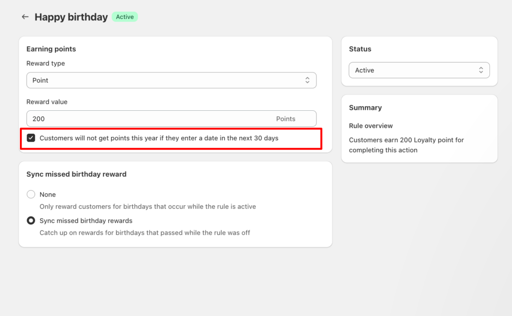Click the Summary card heading
The width and height of the screenshot is (512, 316).
(x=365, y=108)
